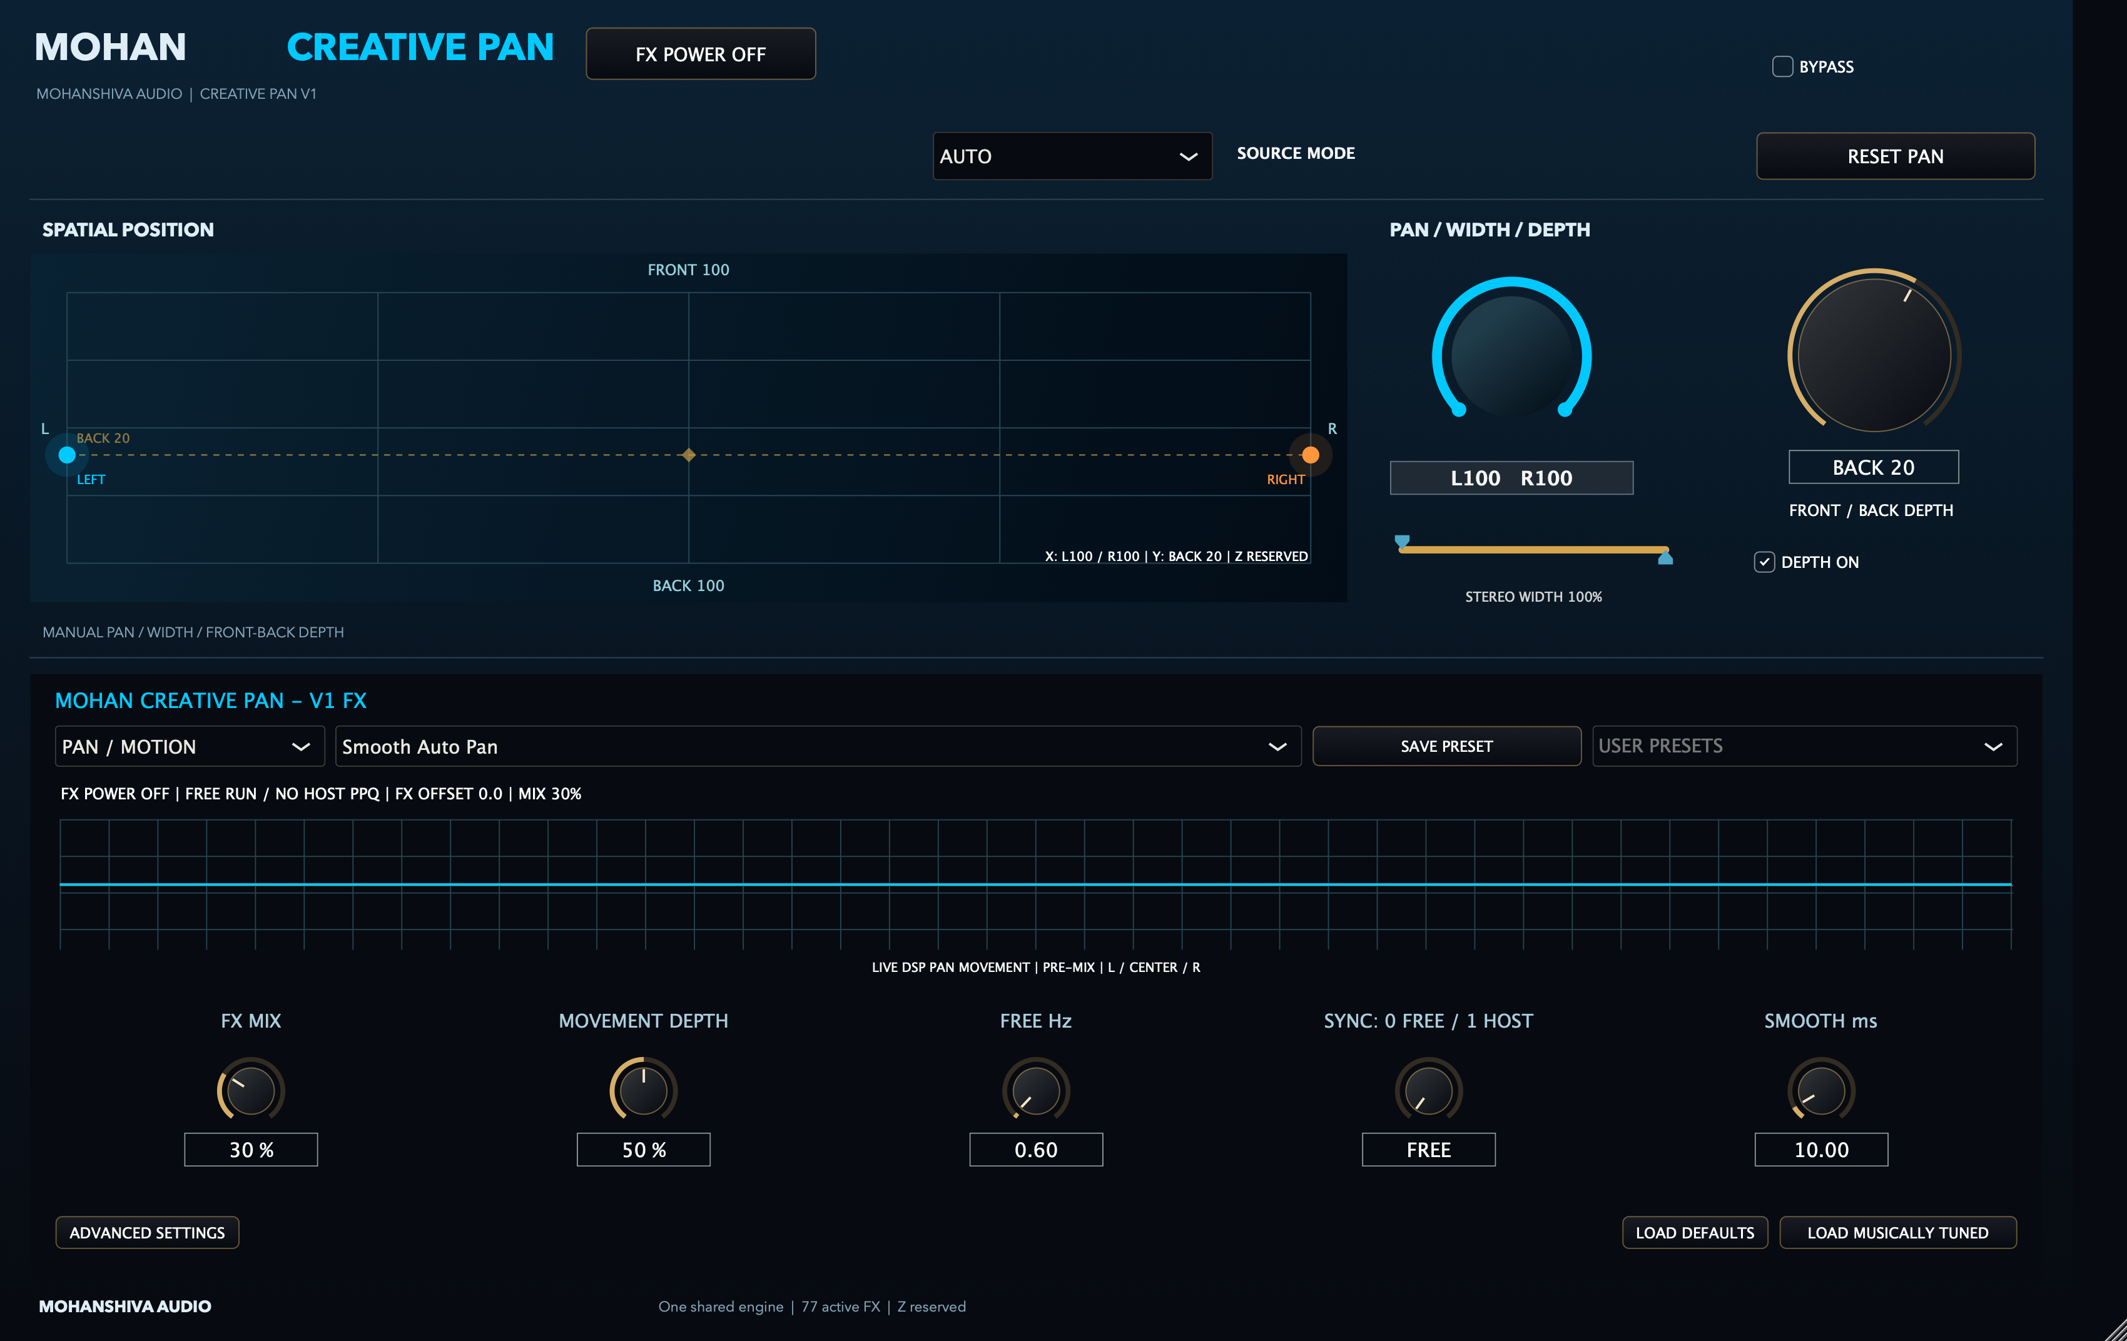The image size is (2127, 1341).
Task: Click the stereo width slider bar
Action: (1533, 550)
